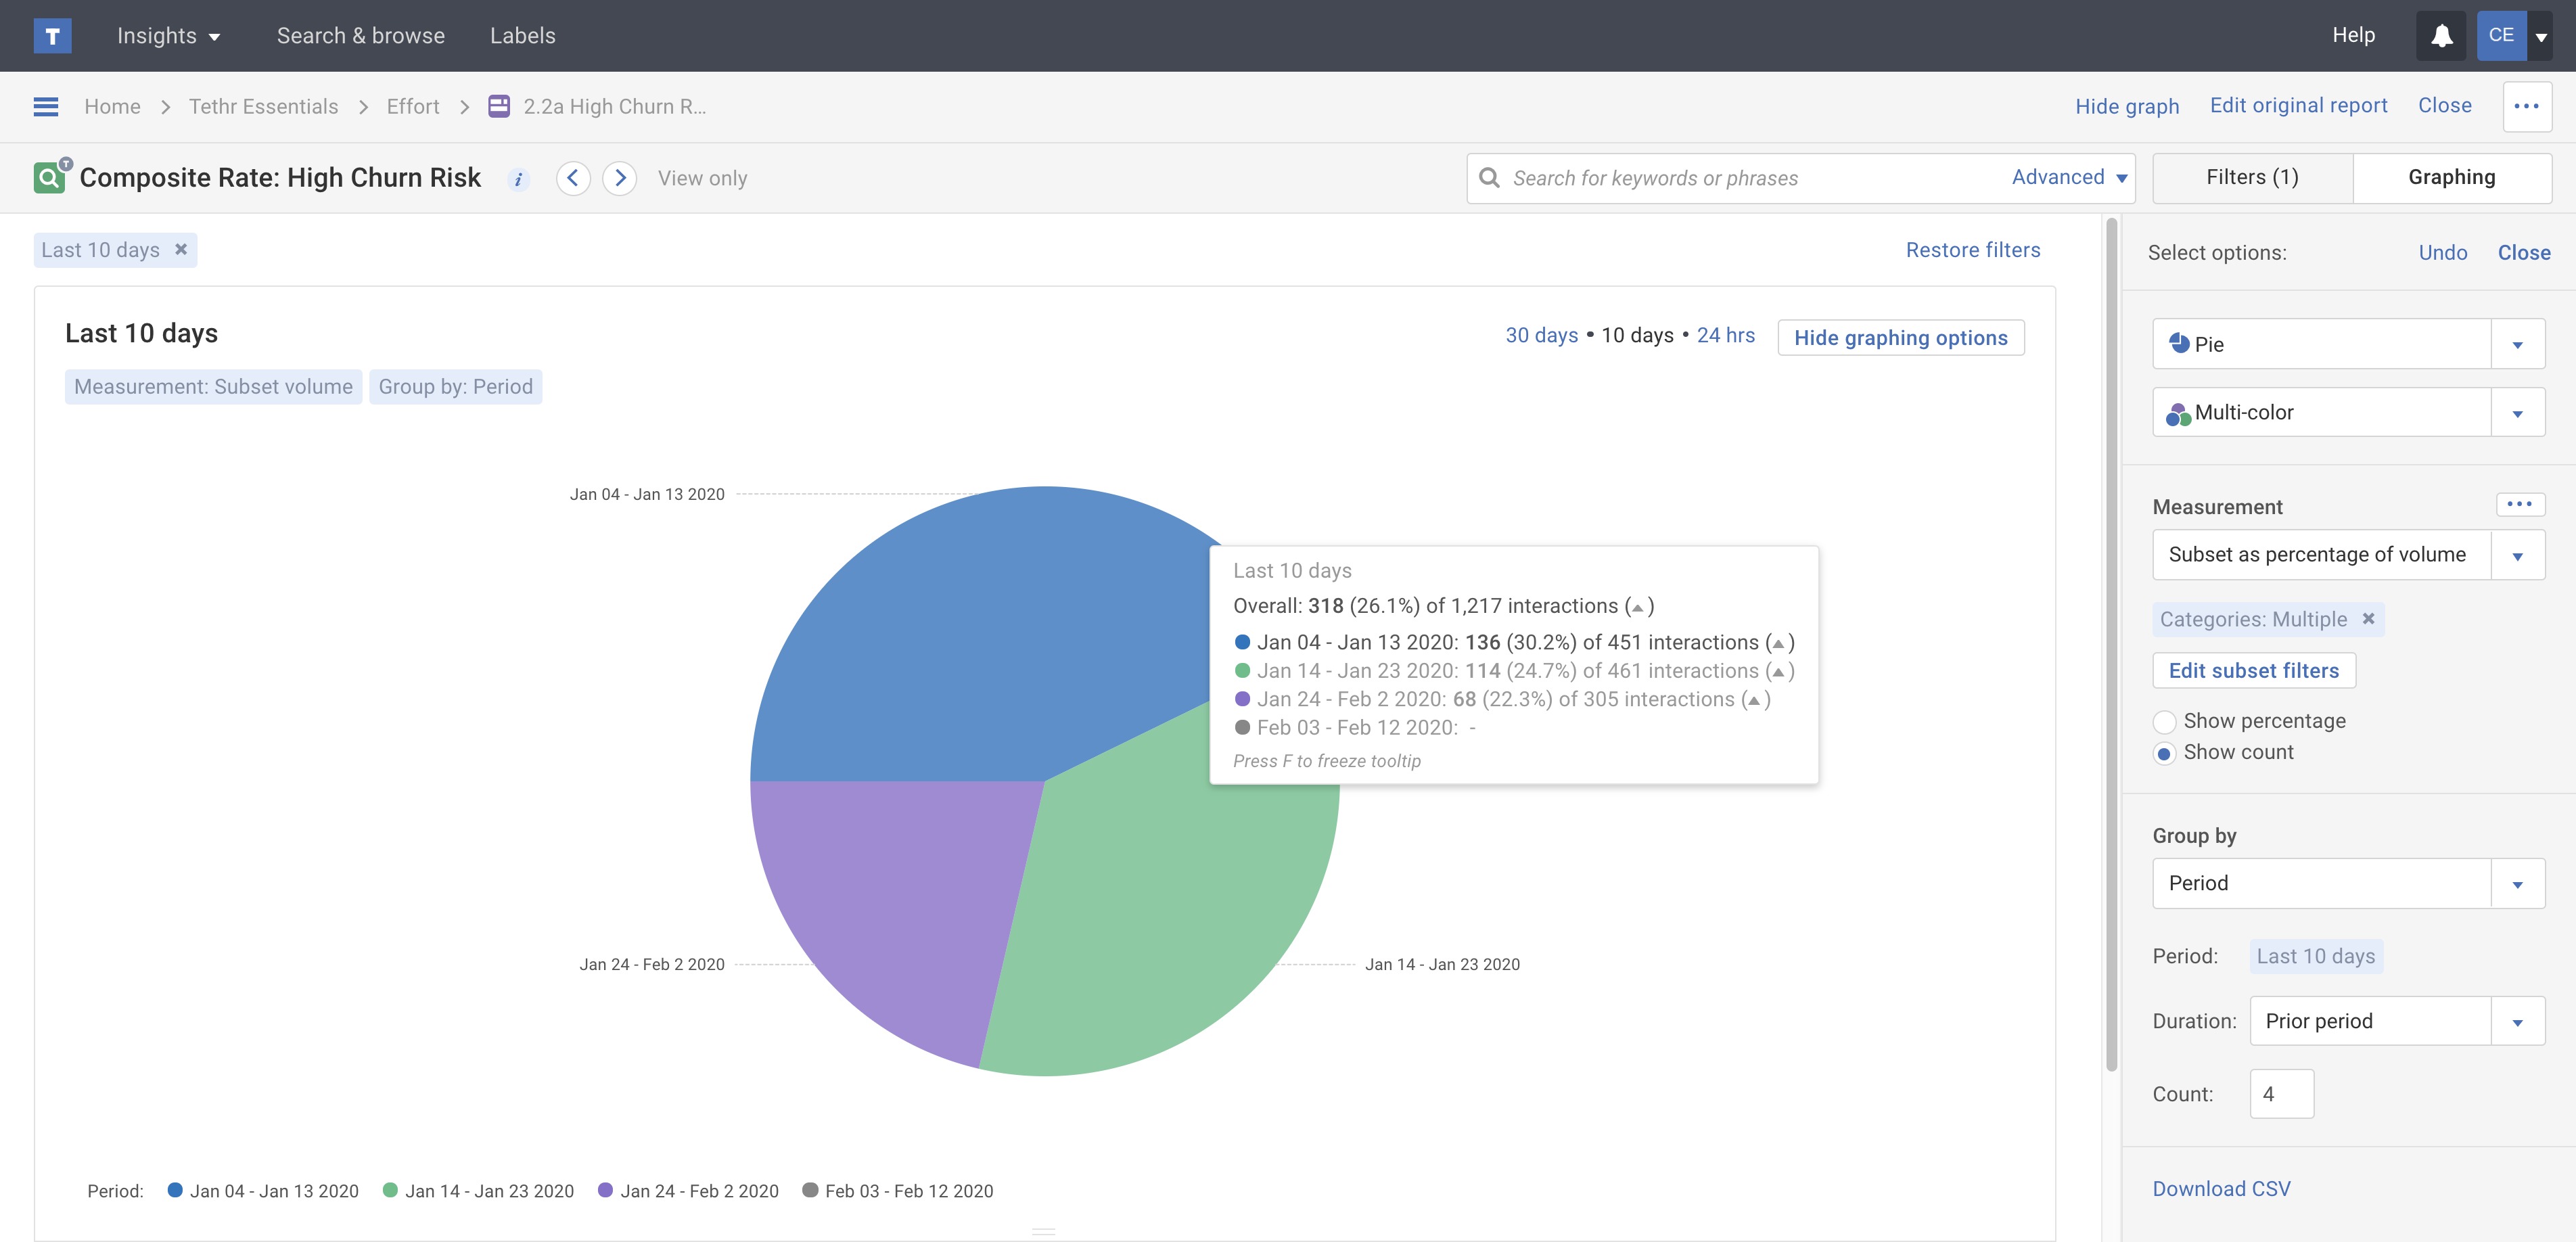
Task: Go to previous report arrow
Action: (x=573, y=178)
